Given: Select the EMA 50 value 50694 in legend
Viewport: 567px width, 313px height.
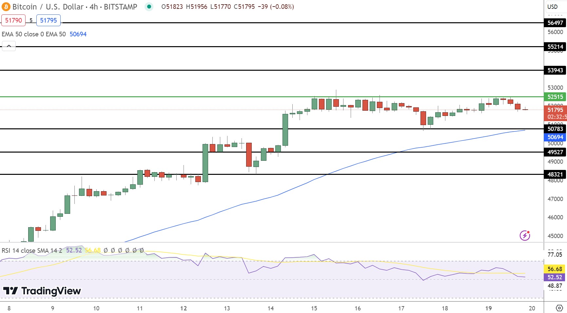Looking at the screenshot, I should [x=78, y=34].
